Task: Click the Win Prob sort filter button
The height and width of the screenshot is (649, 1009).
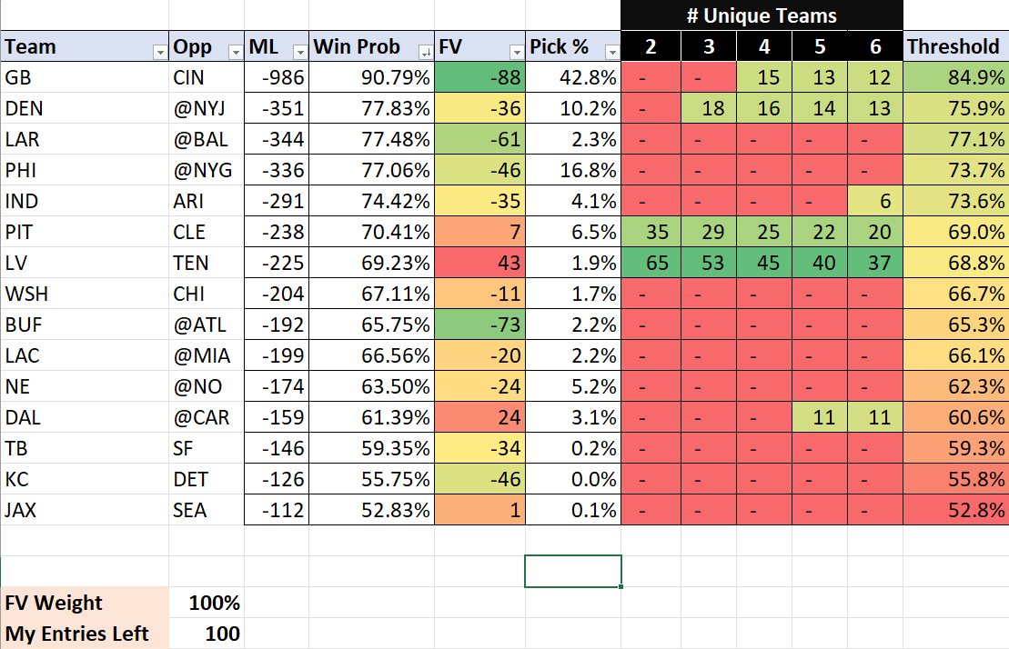Action: pyautogui.click(x=424, y=50)
